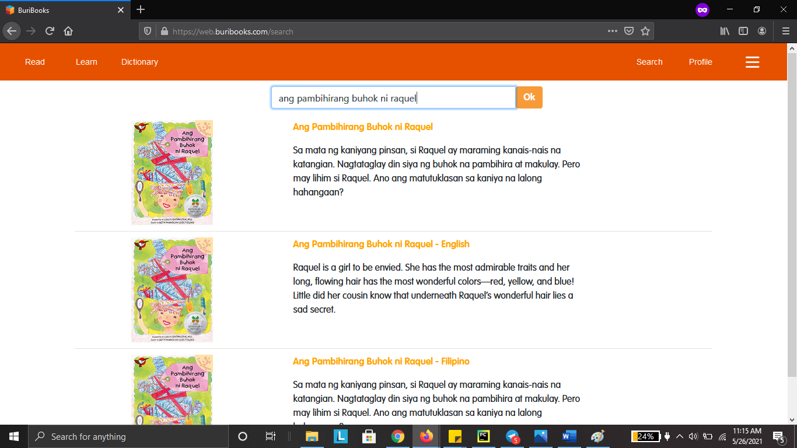The image size is (797, 448).
Task: Close the BuriBooks tab
Action: [x=121, y=10]
